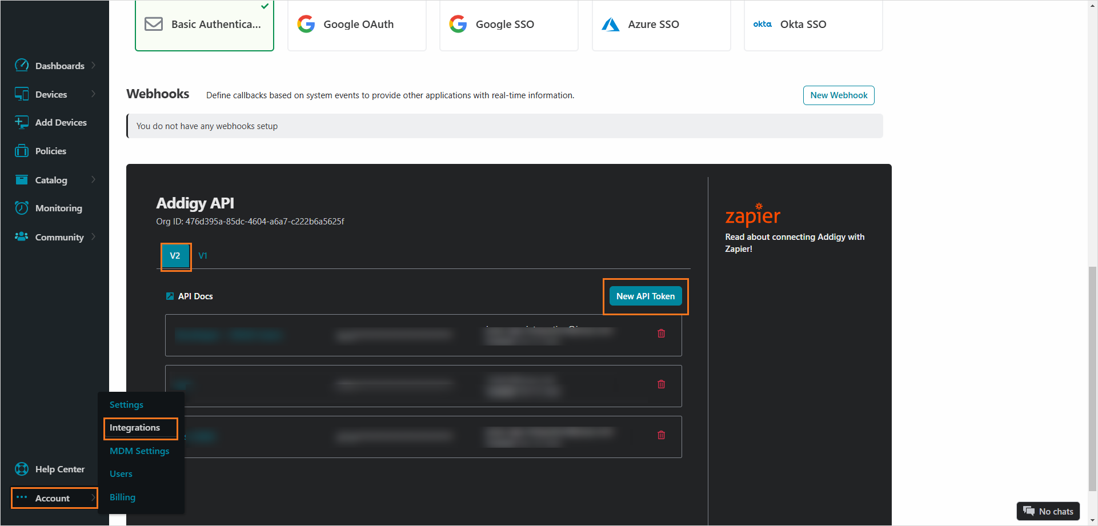Click the Azure SSO logo icon
This screenshot has height=526, width=1098.
click(611, 25)
